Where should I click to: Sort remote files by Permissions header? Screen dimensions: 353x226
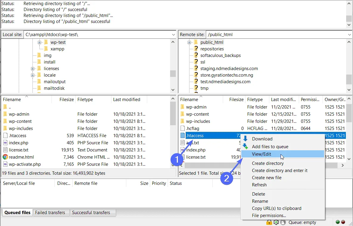310,100
